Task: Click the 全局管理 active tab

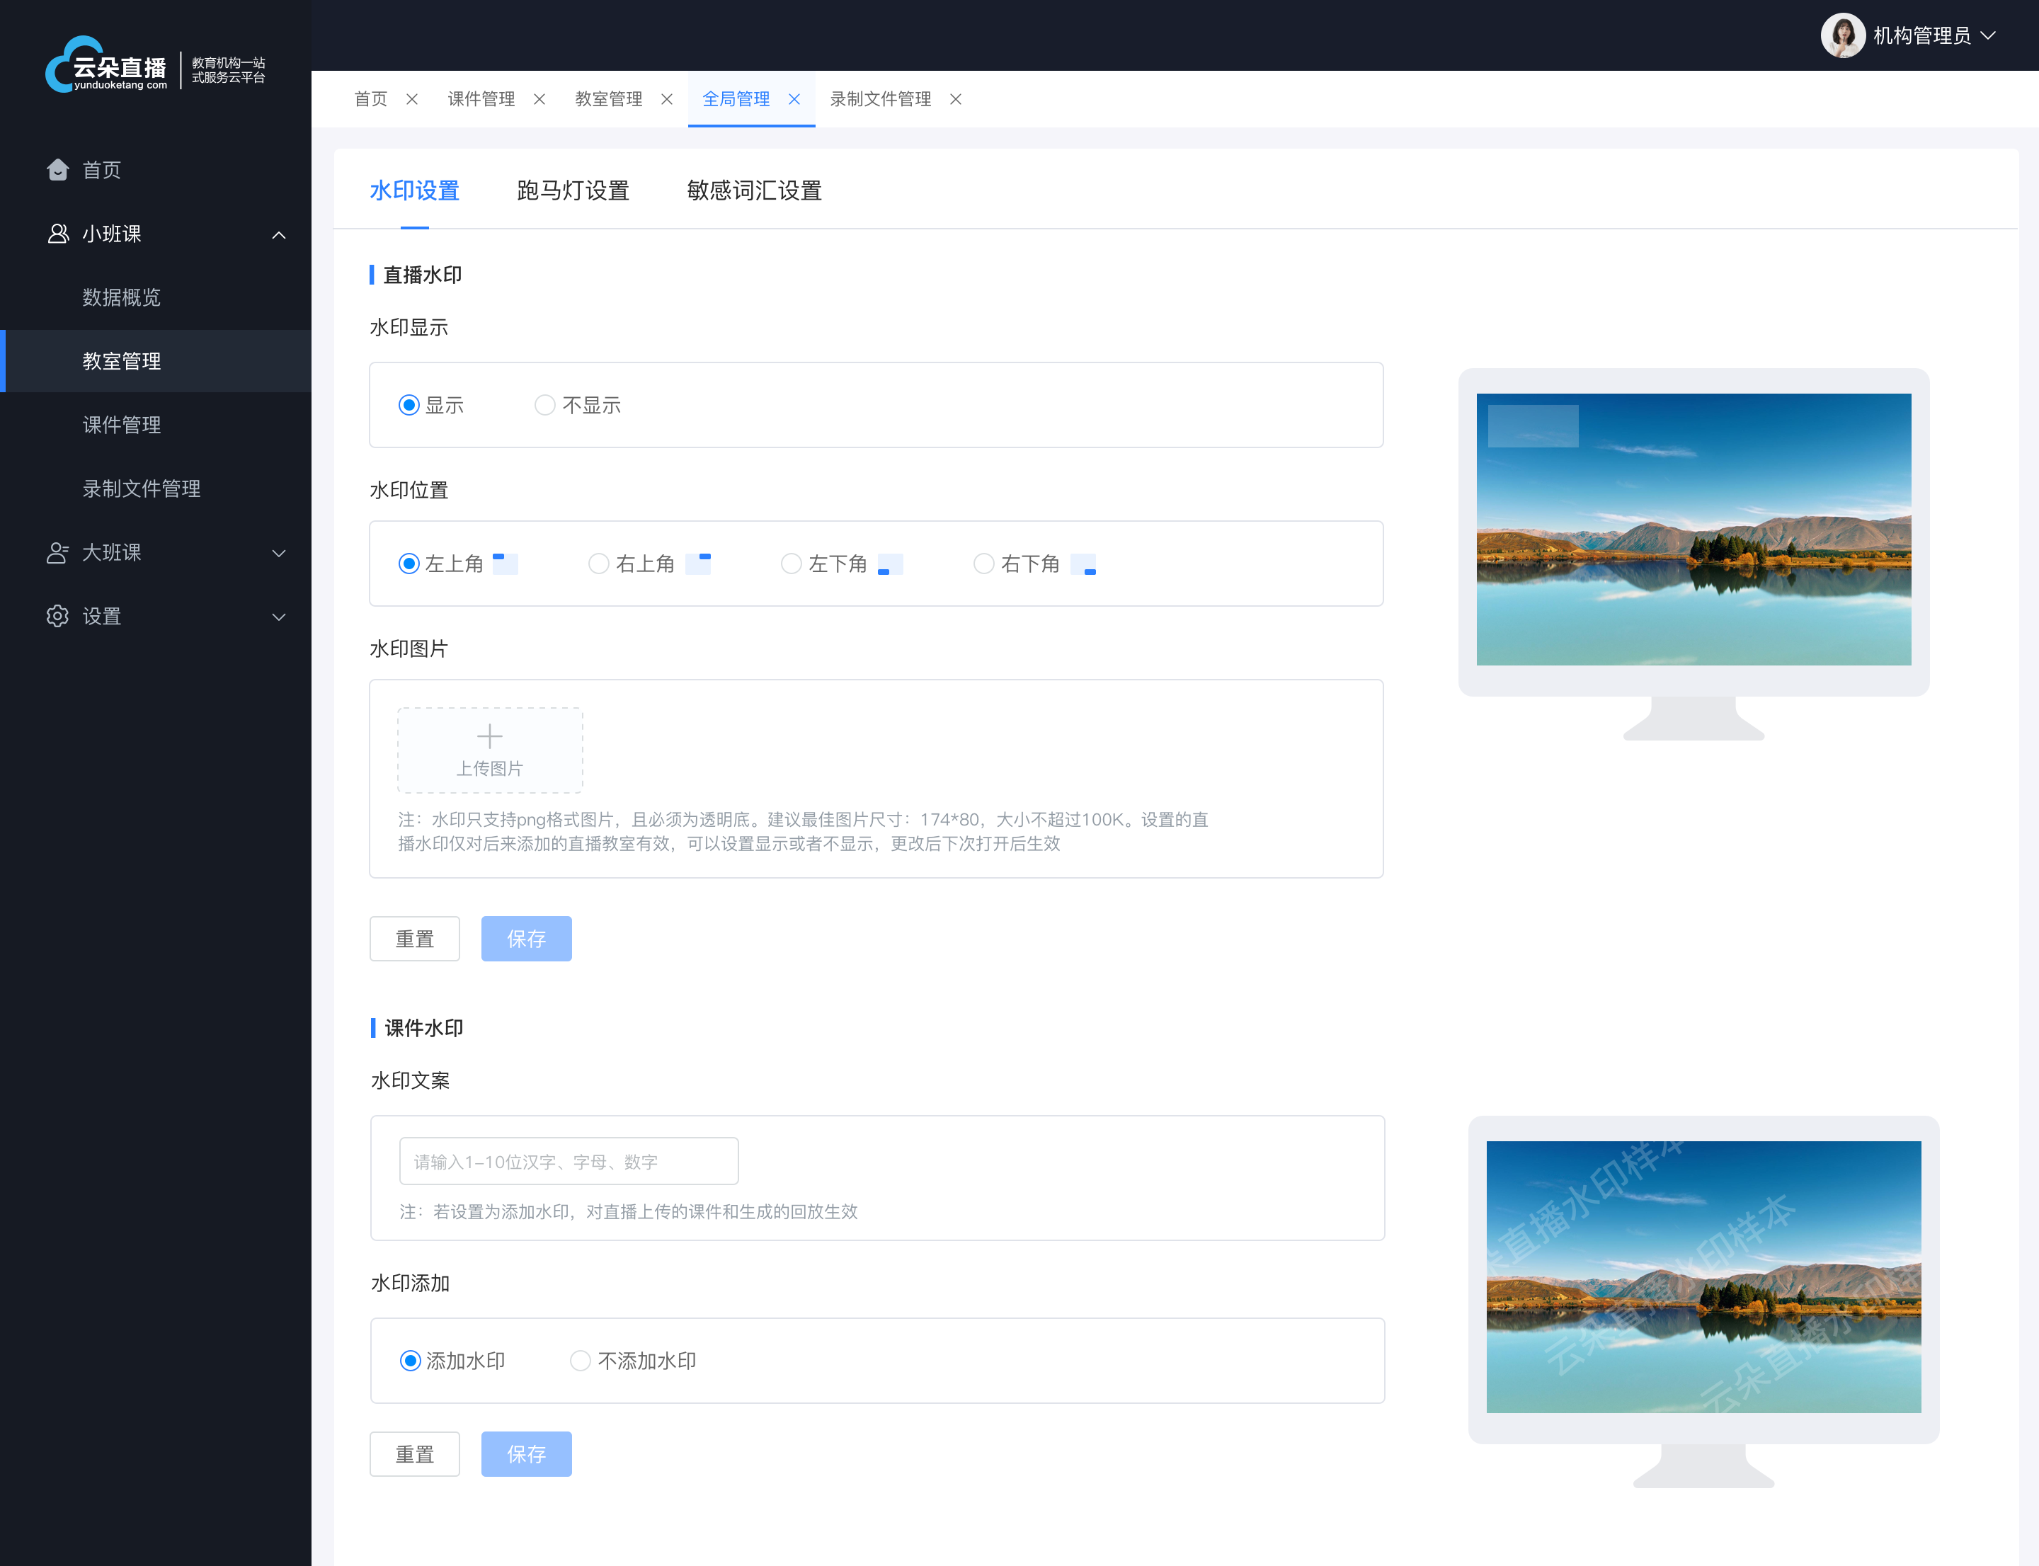Action: coord(735,98)
